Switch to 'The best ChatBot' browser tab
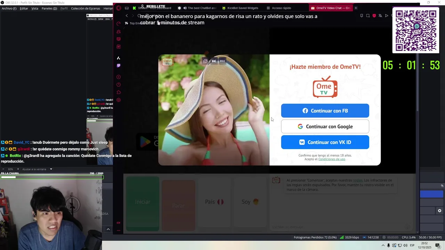 (x=197, y=8)
